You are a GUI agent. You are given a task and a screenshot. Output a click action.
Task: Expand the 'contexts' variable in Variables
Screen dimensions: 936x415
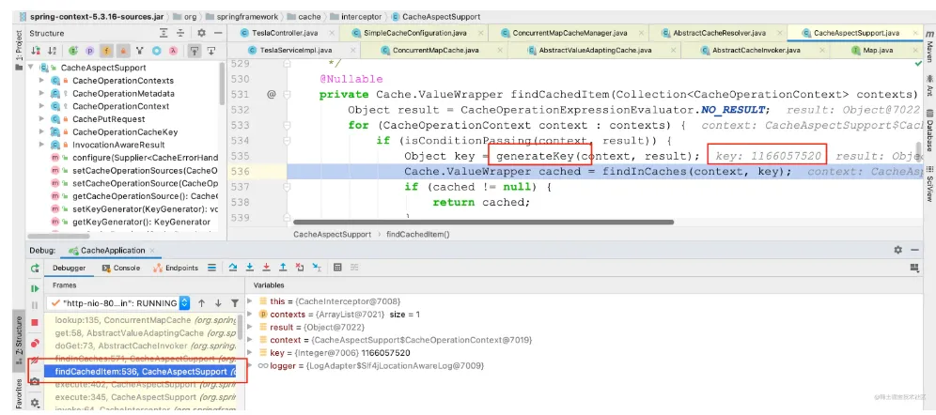click(x=250, y=315)
